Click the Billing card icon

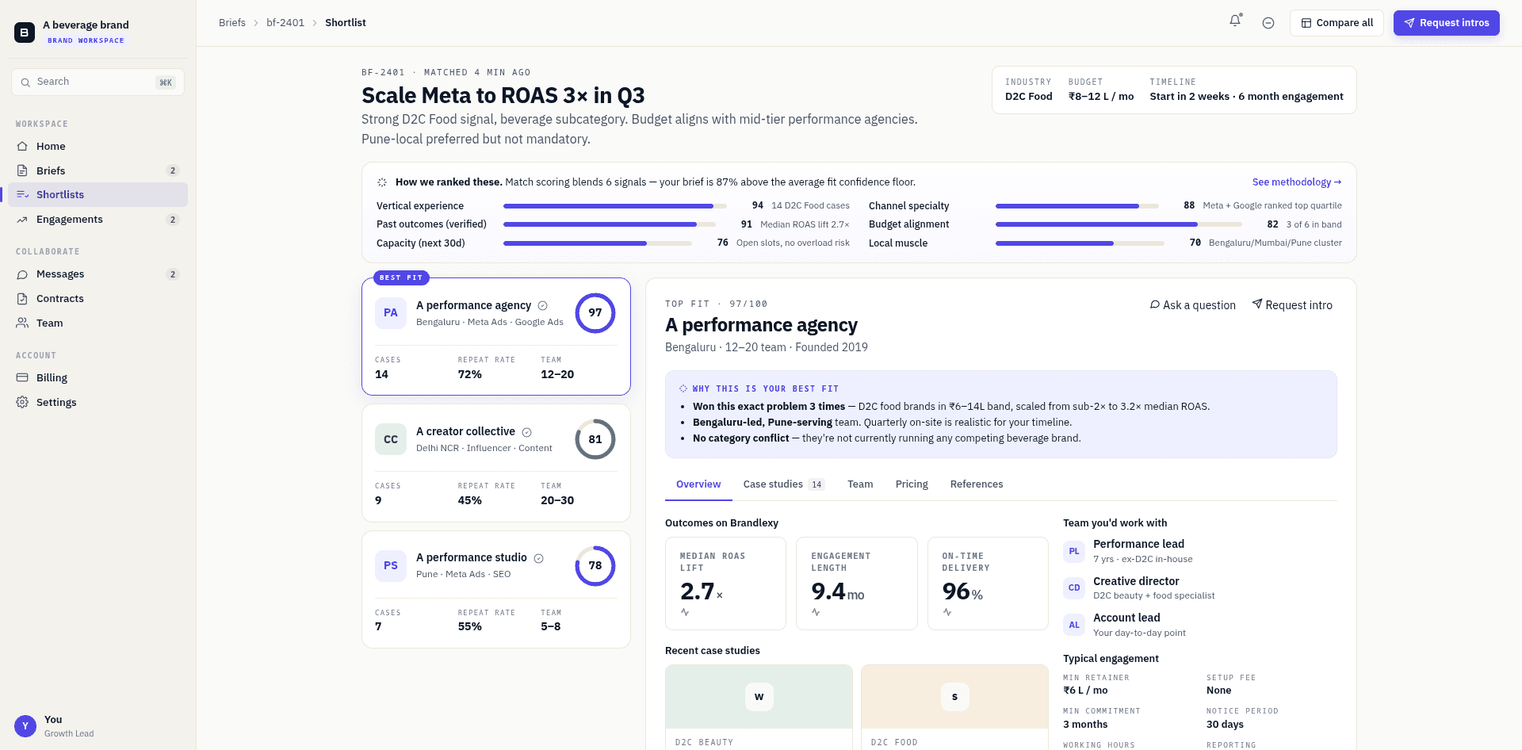[x=22, y=377]
